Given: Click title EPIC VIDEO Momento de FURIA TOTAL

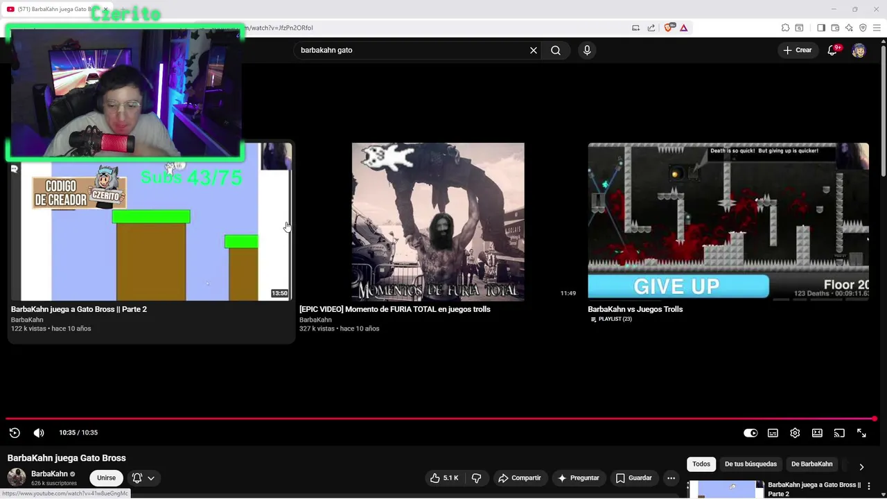Looking at the screenshot, I should 395,309.
